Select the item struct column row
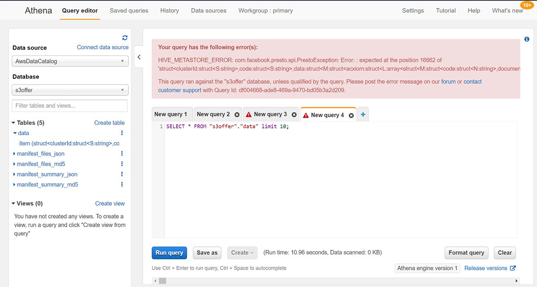The height and width of the screenshot is (287, 537). click(69, 143)
